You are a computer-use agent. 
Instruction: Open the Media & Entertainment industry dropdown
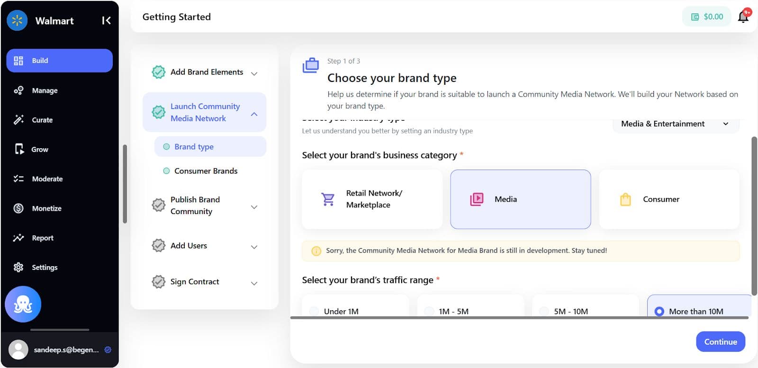coord(676,124)
